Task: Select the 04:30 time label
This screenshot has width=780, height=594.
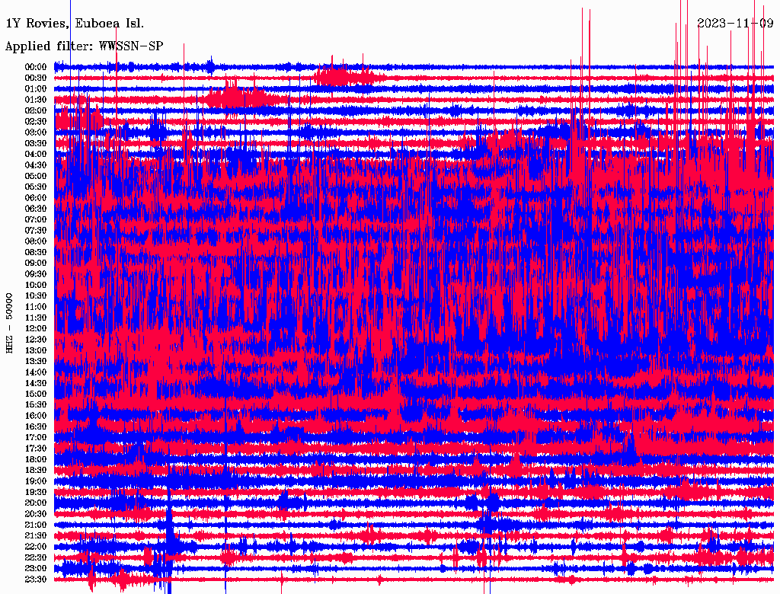Action: point(36,164)
